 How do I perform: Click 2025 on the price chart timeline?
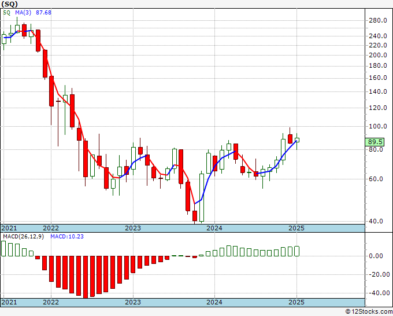pos(296,228)
